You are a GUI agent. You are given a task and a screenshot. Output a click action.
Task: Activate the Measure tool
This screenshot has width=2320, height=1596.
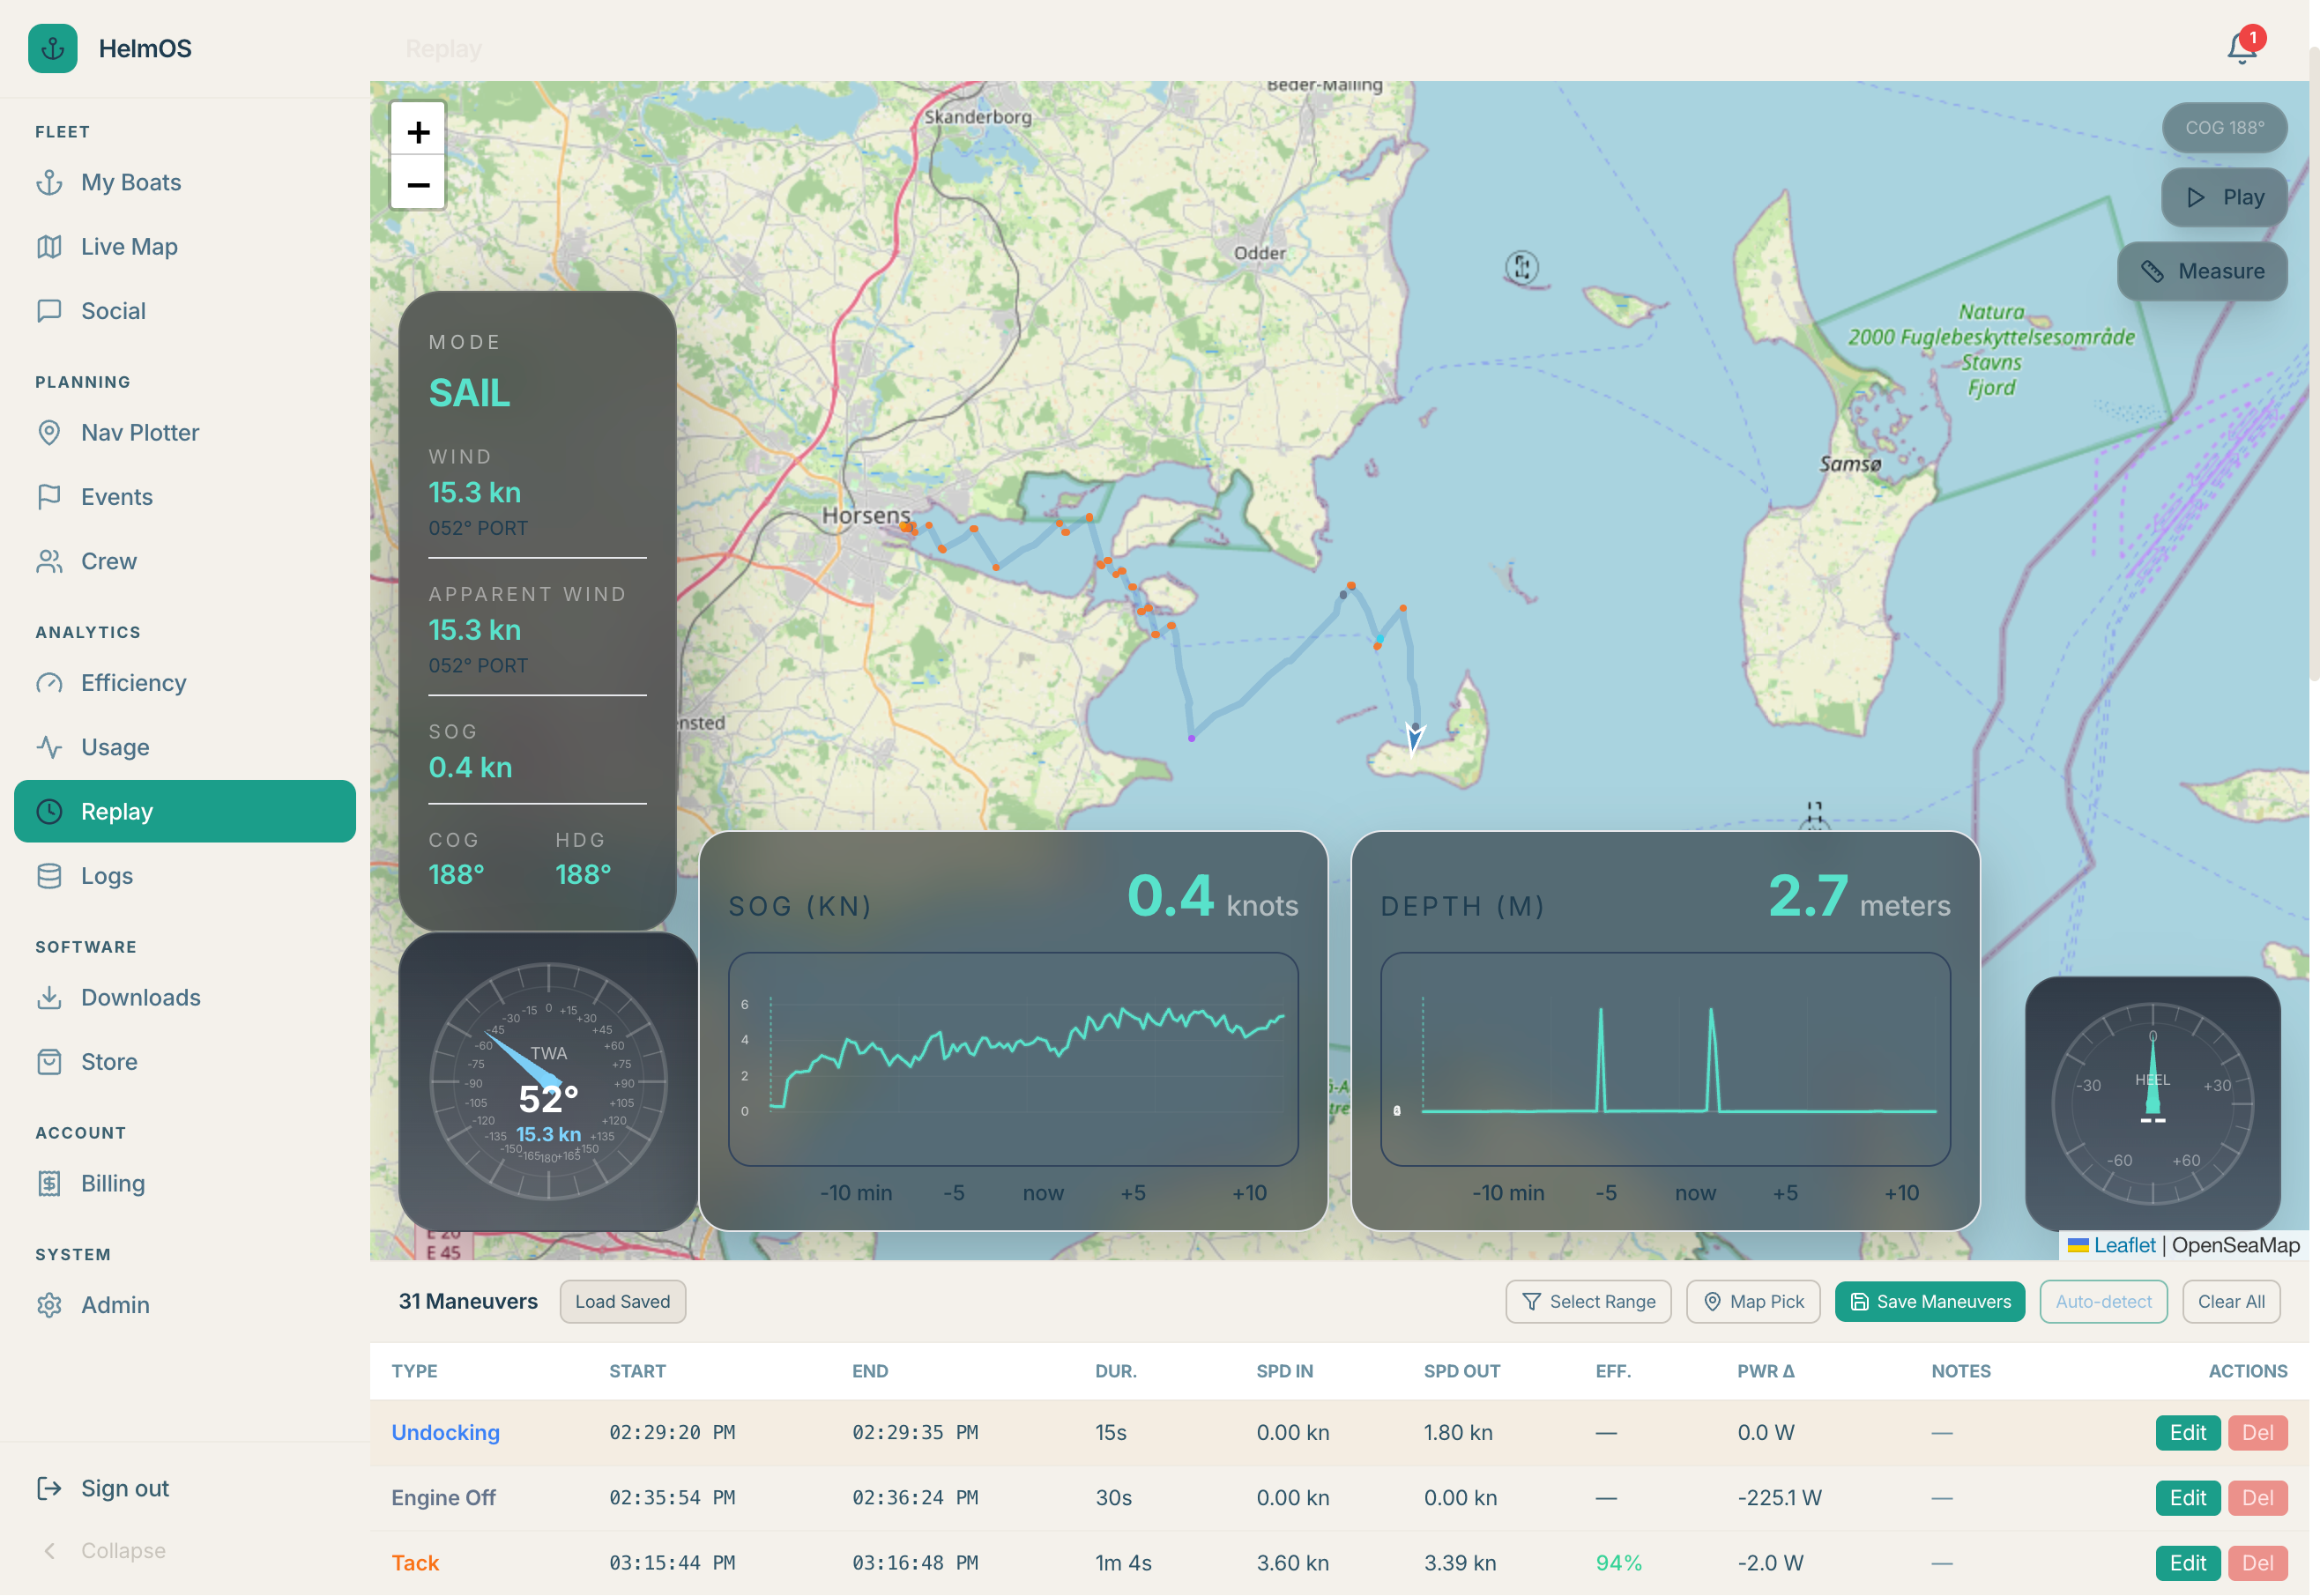(x=2203, y=272)
